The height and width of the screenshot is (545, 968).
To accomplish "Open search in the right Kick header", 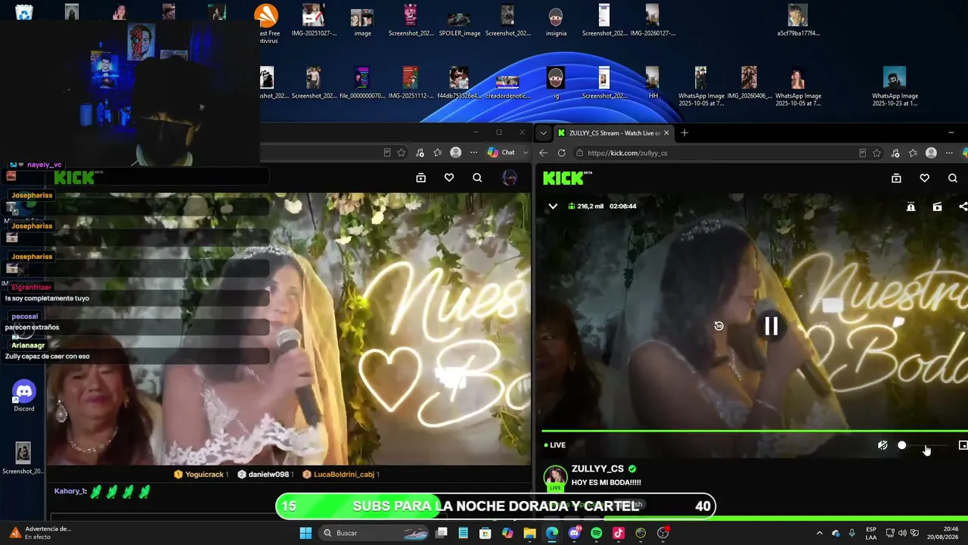I will [x=952, y=178].
